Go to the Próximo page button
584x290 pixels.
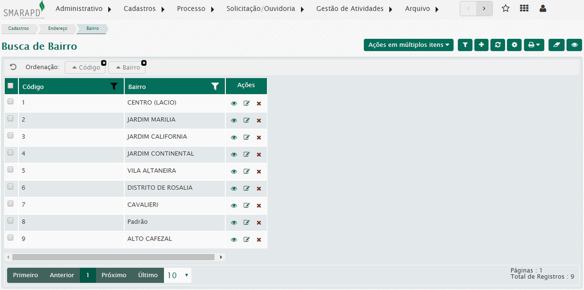click(x=114, y=275)
